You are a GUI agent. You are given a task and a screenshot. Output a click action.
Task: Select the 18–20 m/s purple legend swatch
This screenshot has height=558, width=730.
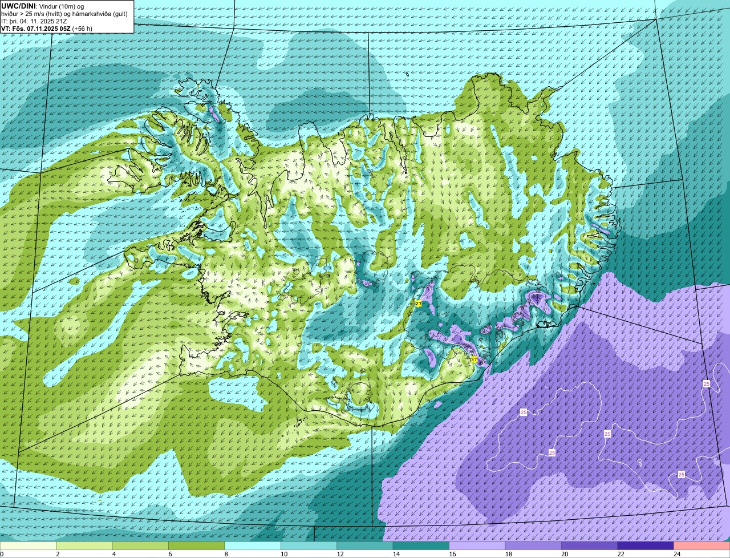(x=534, y=546)
